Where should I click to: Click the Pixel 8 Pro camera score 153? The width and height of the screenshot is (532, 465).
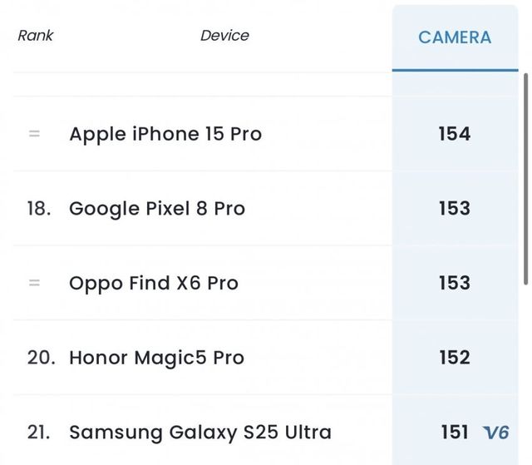coord(455,208)
